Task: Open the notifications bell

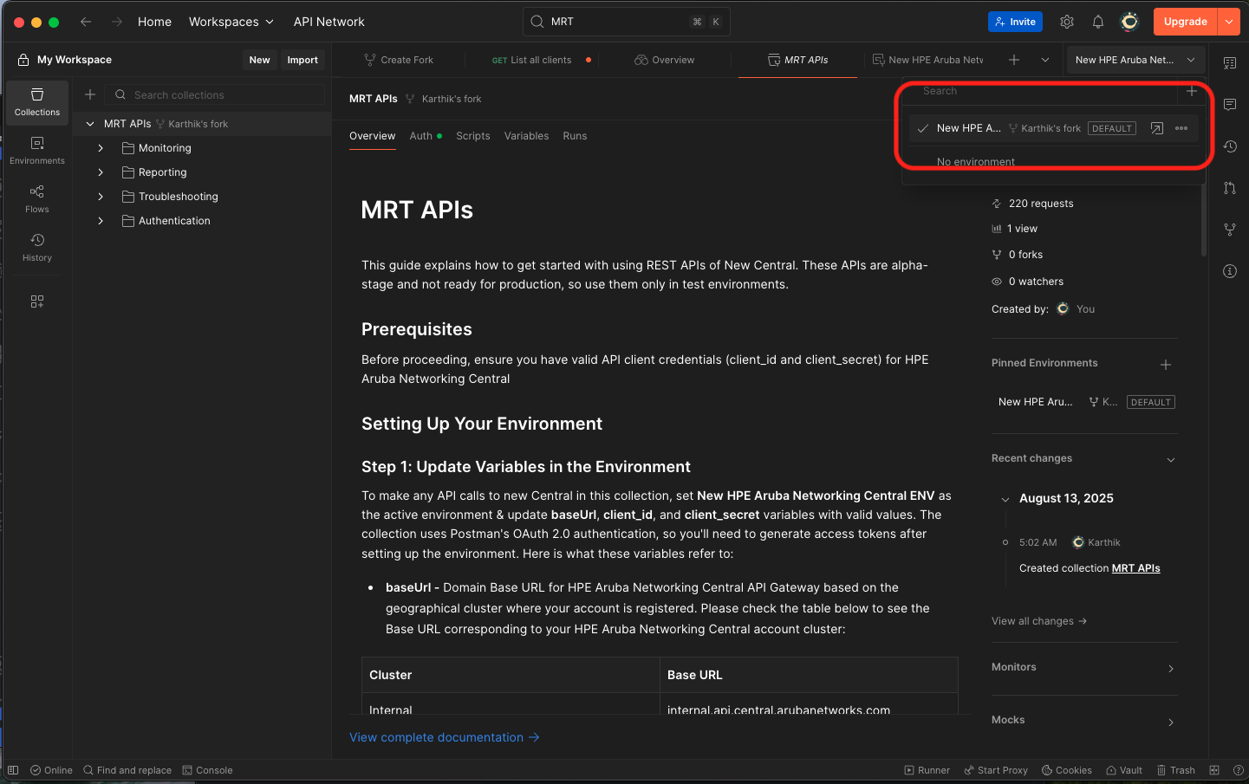Action: point(1098,22)
